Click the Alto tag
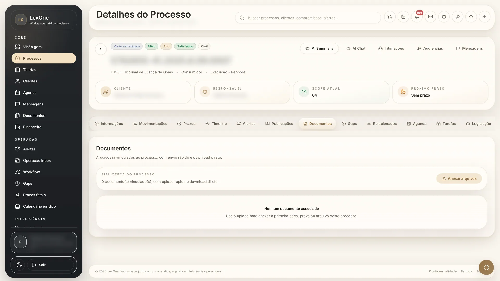This screenshot has height=281, width=500. (x=166, y=46)
